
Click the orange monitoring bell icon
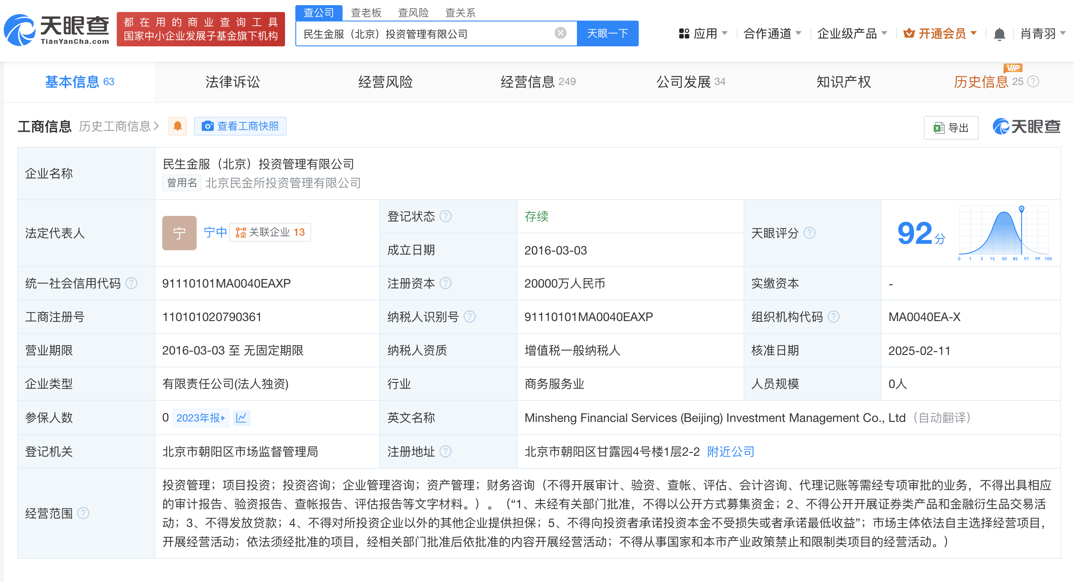pos(177,126)
